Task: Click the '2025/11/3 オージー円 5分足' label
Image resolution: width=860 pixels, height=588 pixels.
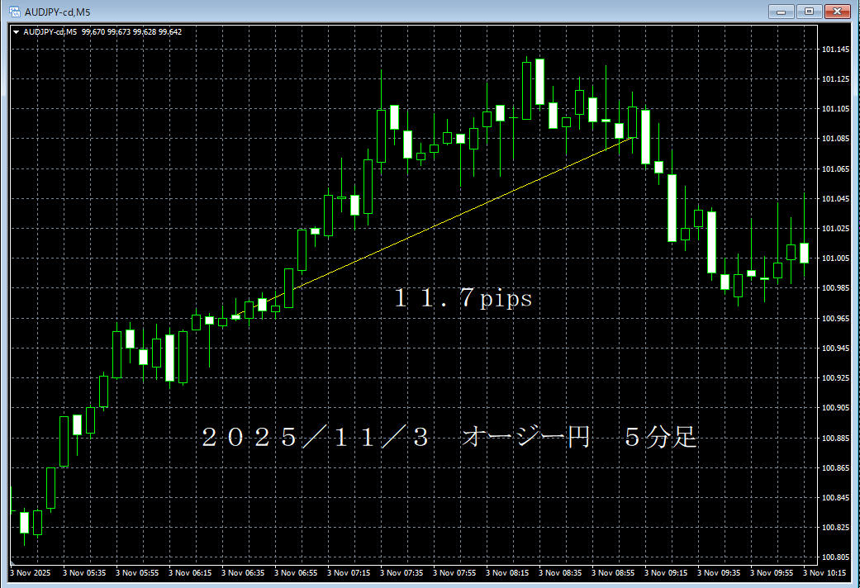Action: click(x=449, y=437)
